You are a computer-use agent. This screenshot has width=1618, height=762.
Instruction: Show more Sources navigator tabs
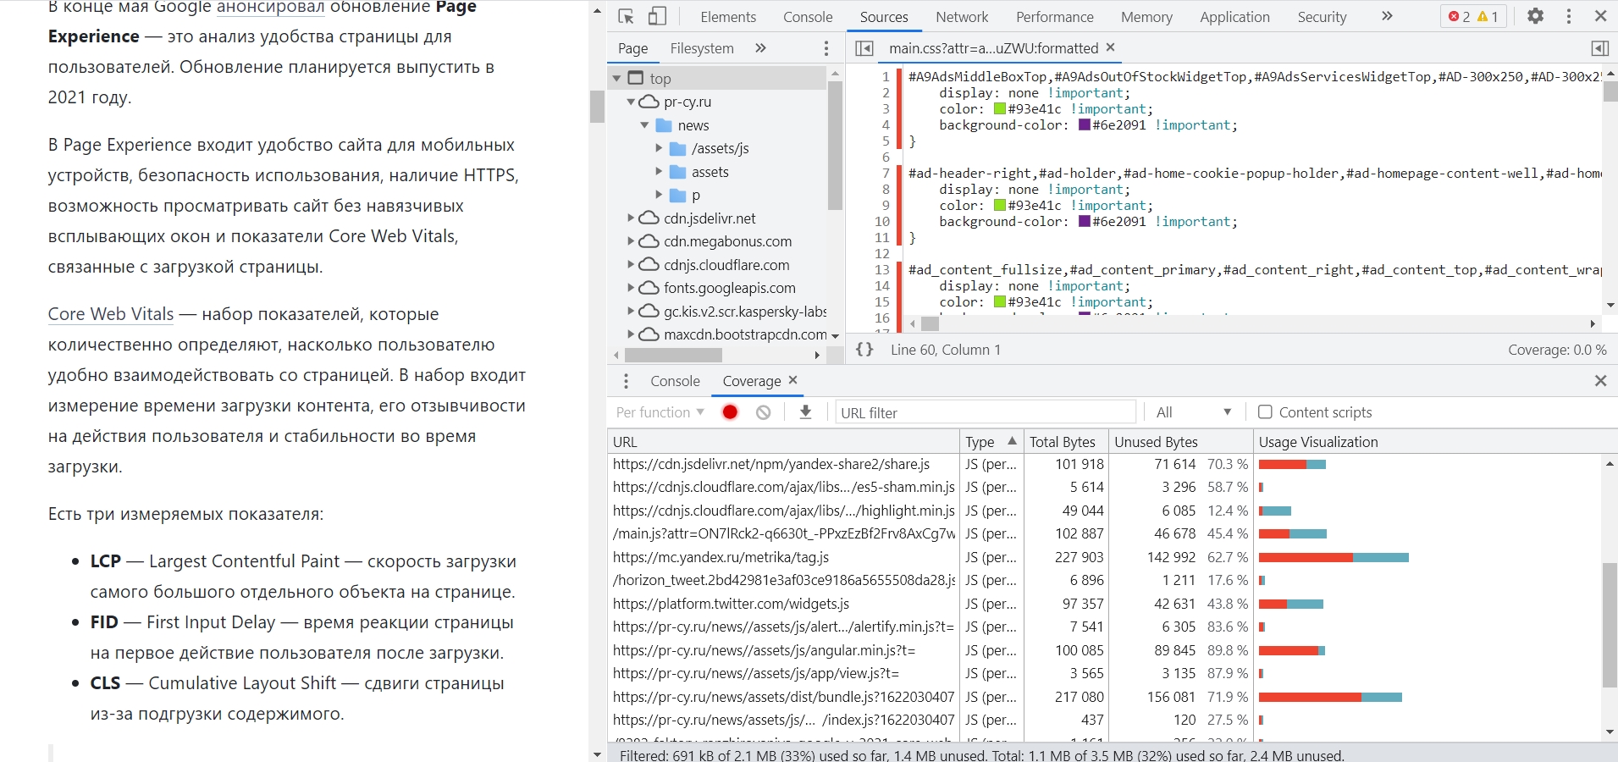coord(760,48)
